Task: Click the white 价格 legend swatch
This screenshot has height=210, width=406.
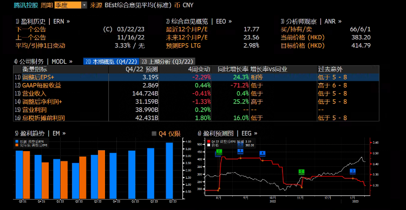Action: coord(209,145)
